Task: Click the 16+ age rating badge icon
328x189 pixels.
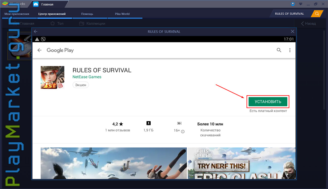Action: point(179,123)
